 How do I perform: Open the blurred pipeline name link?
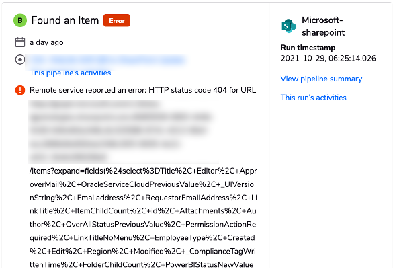tap(106, 60)
